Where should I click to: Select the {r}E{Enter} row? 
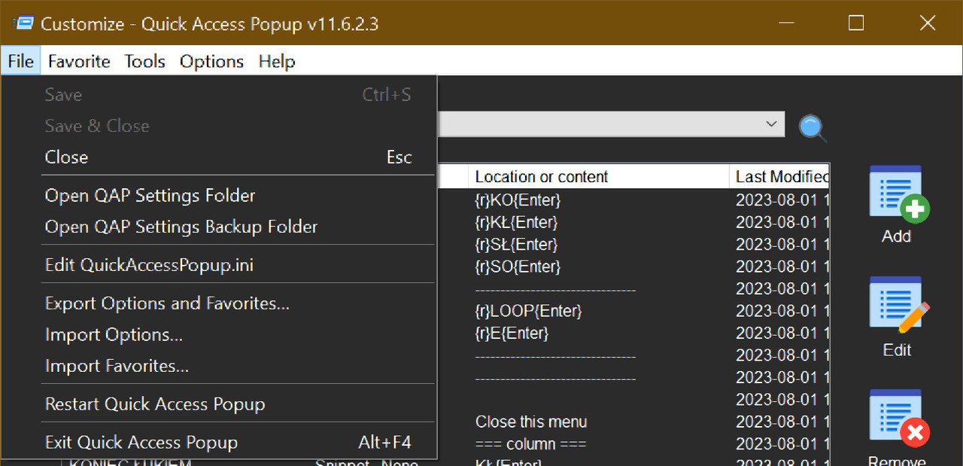[512, 333]
